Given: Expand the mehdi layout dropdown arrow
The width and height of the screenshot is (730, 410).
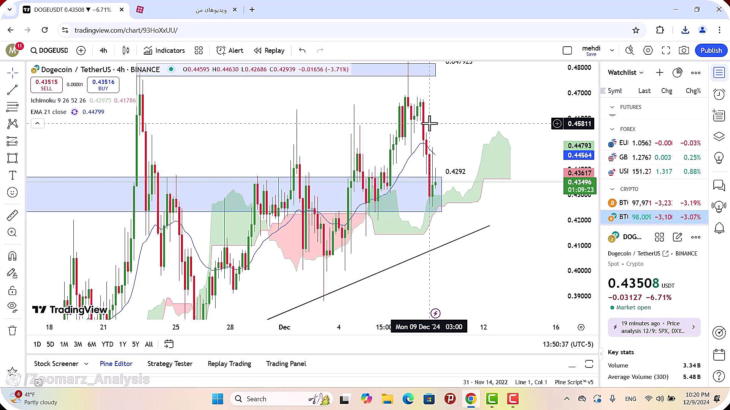Looking at the screenshot, I should pyautogui.click(x=612, y=50).
